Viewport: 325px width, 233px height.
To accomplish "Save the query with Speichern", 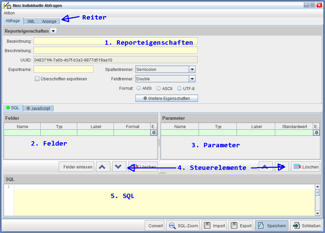I will pyautogui.click(x=272, y=226).
